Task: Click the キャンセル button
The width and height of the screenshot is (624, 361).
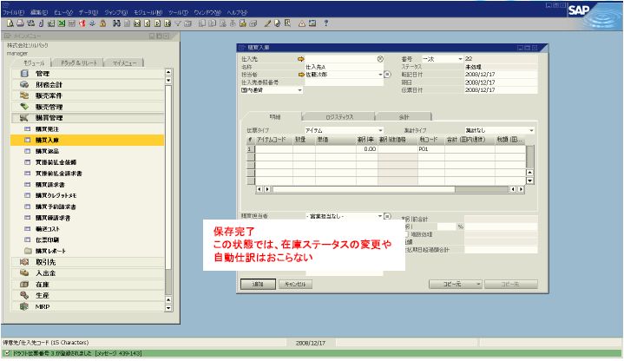Action: coord(295,284)
